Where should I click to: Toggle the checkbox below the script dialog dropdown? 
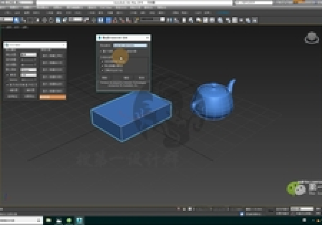tap(102, 51)
